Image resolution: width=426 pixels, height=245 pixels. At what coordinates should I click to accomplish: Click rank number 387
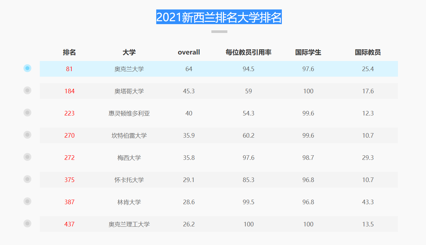[x=69, y=202]
